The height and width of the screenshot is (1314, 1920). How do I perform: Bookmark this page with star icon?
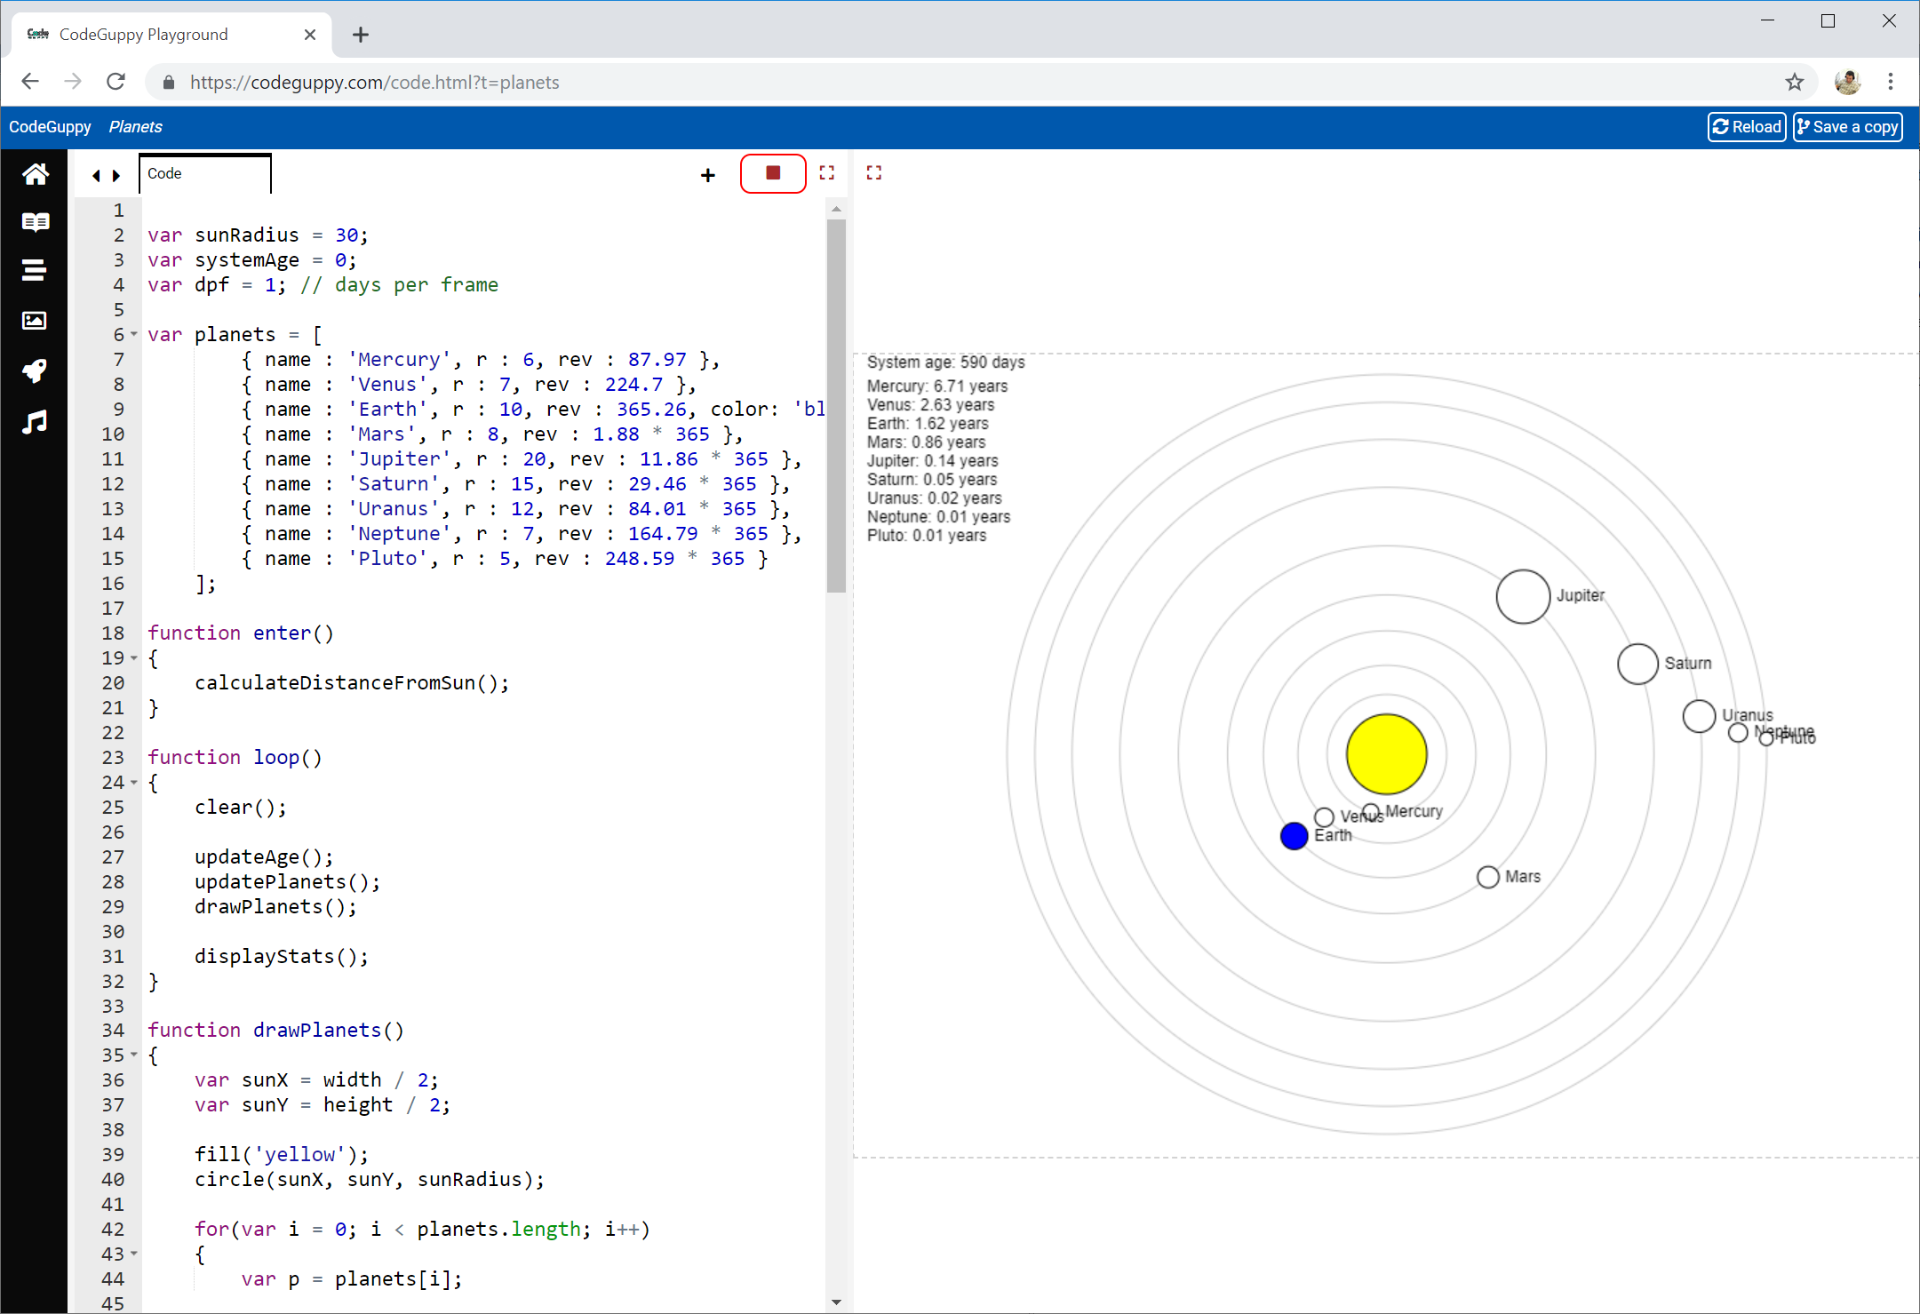pos(1795,83)
